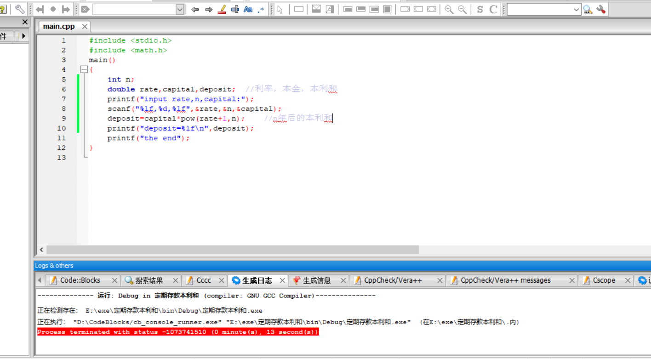This screenshot has height=359, width=651.
Task: Toggle regular expression search icon
Action: pyautogui.click(x=261, y=9)
